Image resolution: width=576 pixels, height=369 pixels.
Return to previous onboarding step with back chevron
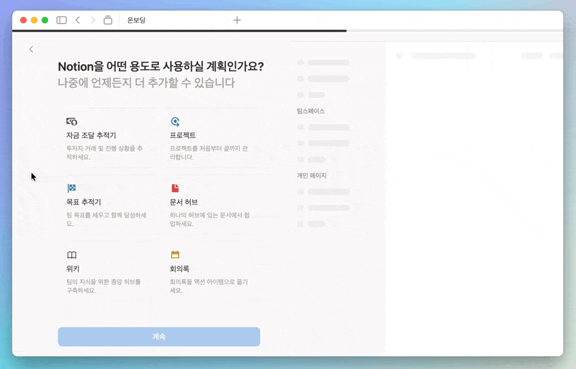click(31, 49)
